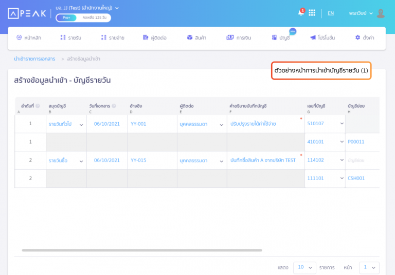This screenshot has width=395, height=275.
Task: Click help icon beside วันที่เอกสาร header
Action: (114, 106)
